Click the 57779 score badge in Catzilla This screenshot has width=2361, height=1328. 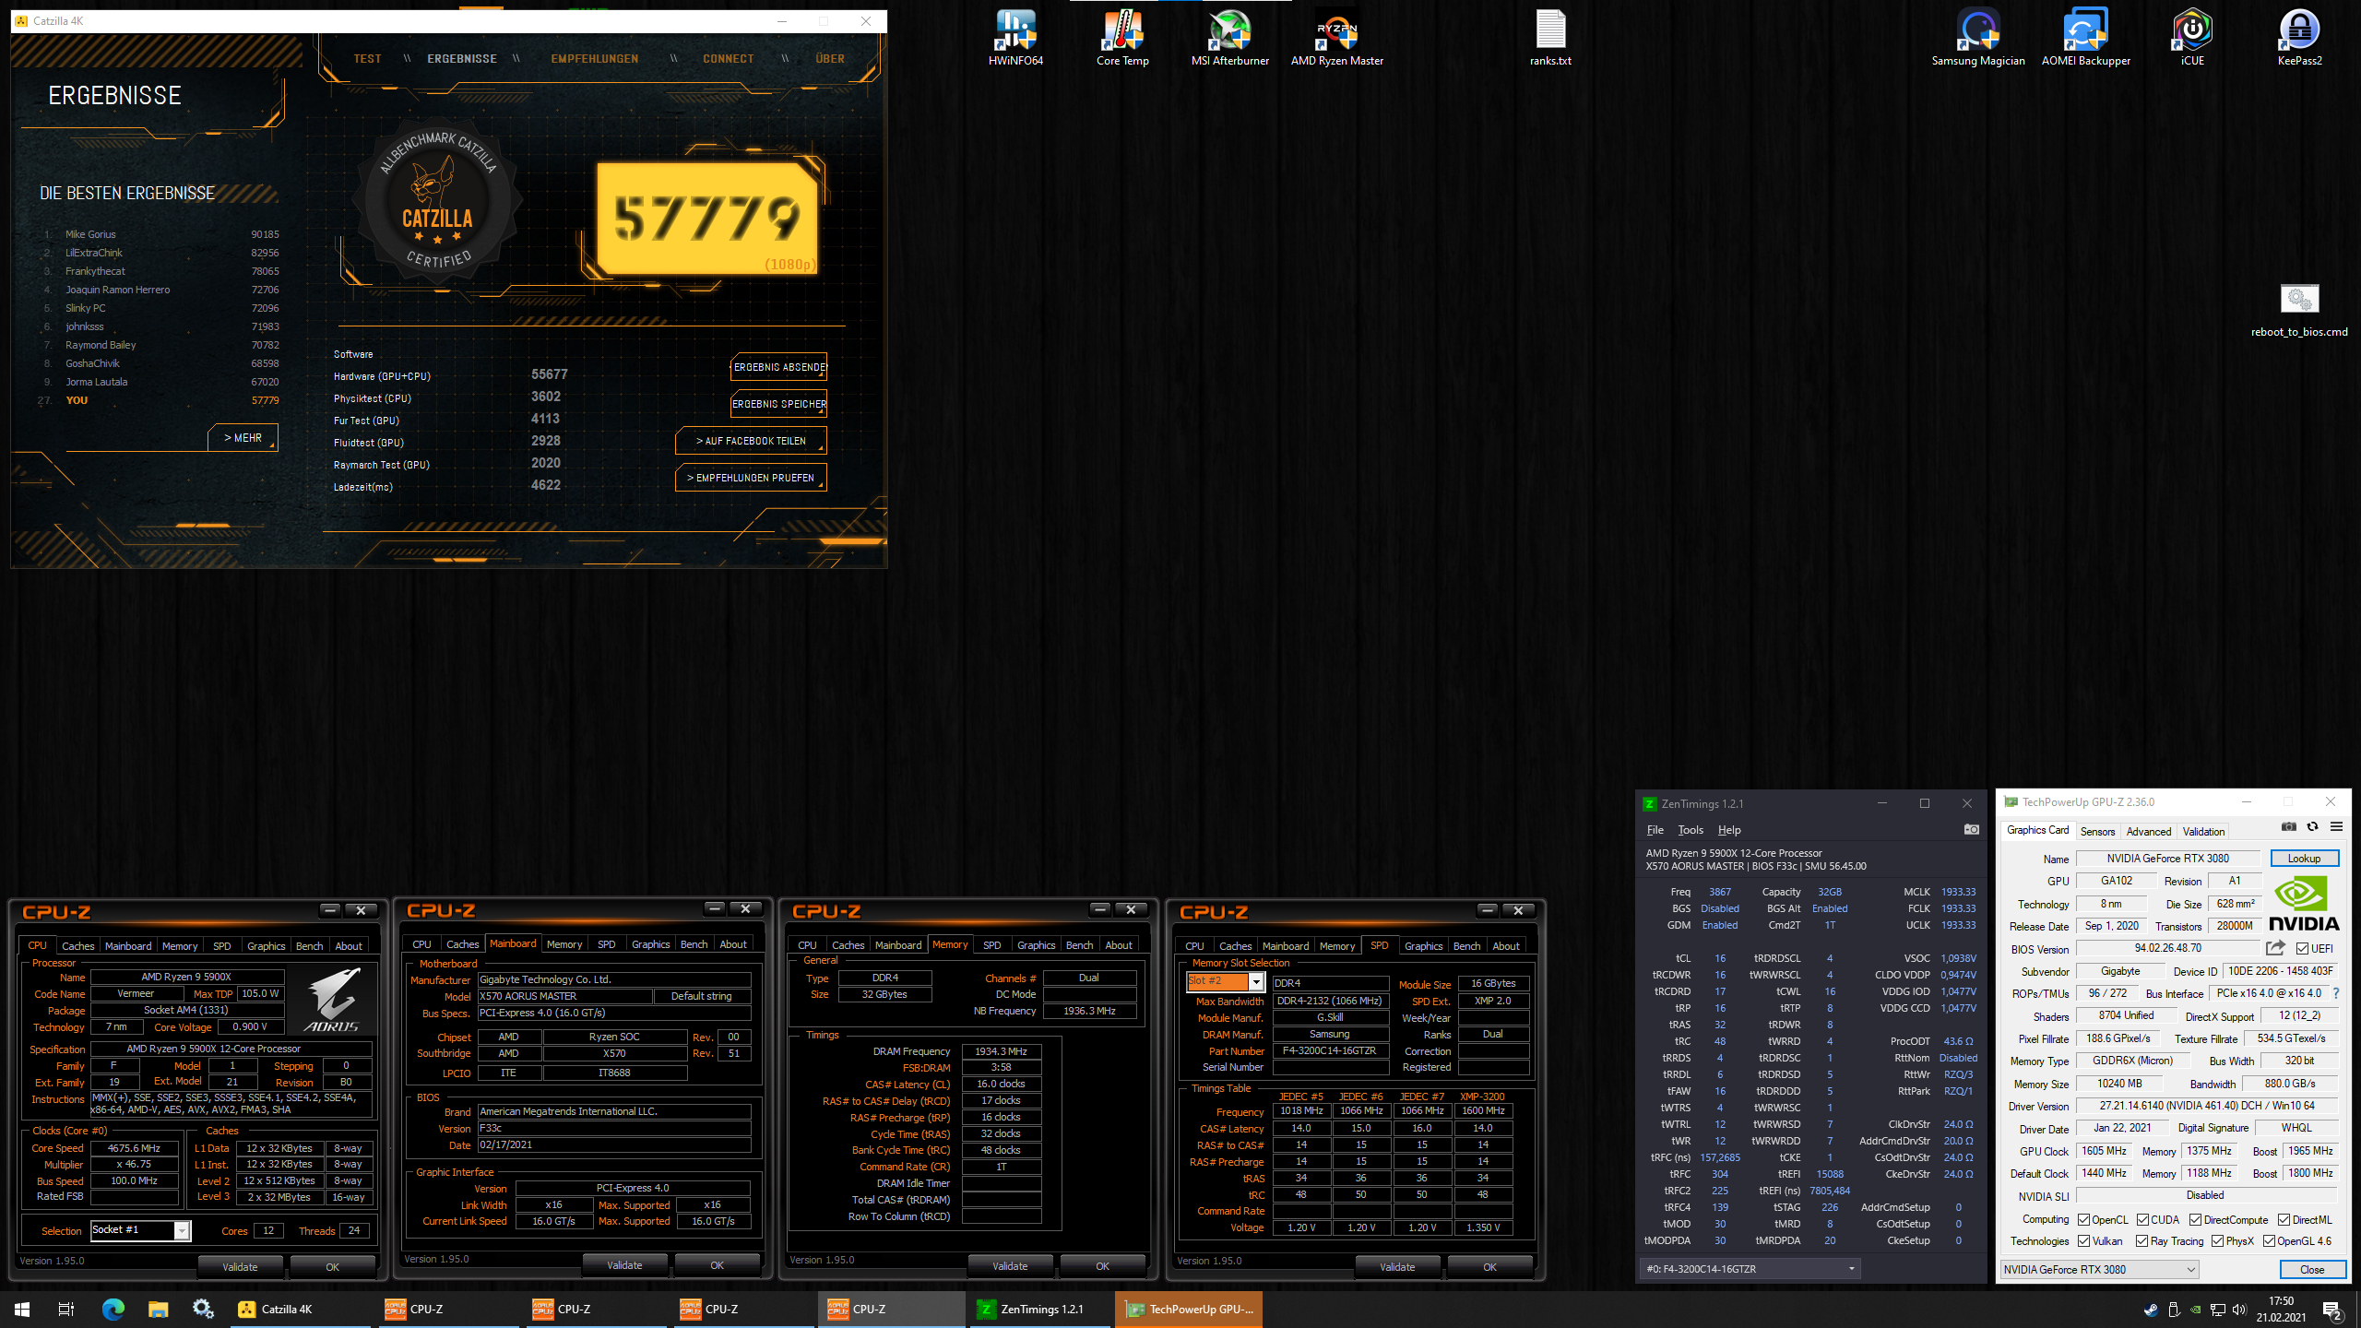pos(706,219)
